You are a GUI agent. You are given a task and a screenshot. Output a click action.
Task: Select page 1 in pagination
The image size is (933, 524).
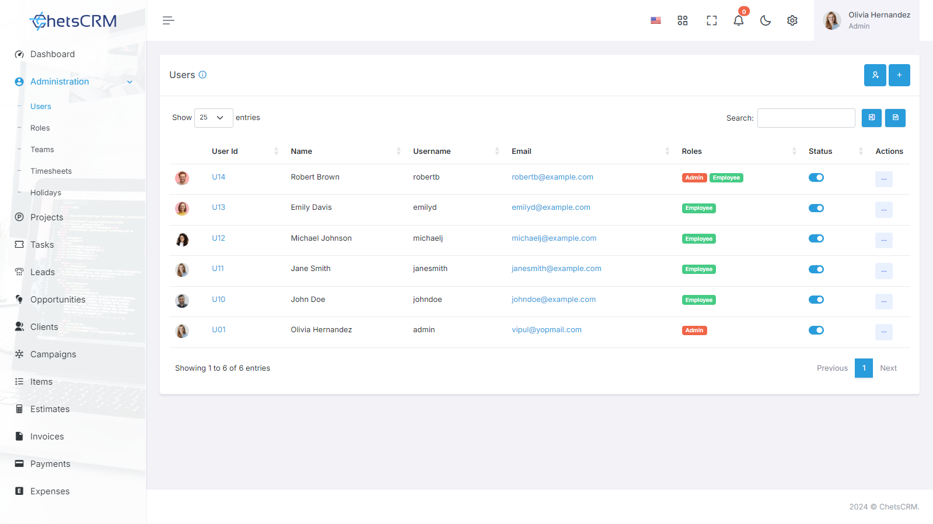click(x=864, y=368)
